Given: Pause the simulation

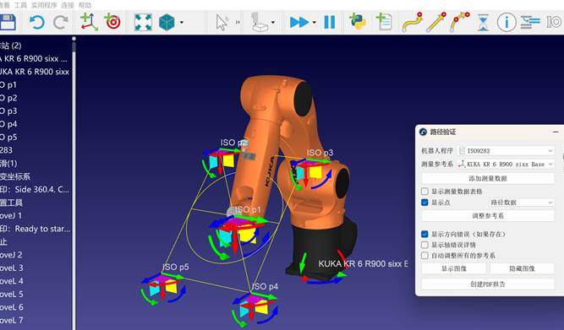Looking at the screenshot, I should 330,22.
